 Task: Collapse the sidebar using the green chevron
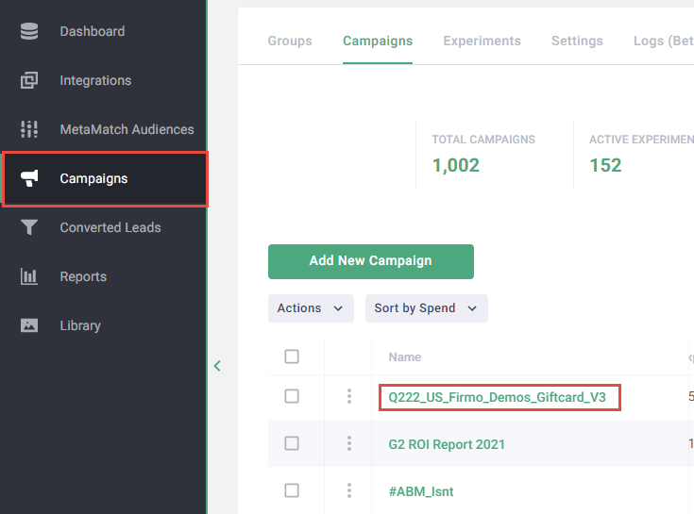tap(217, 366)
